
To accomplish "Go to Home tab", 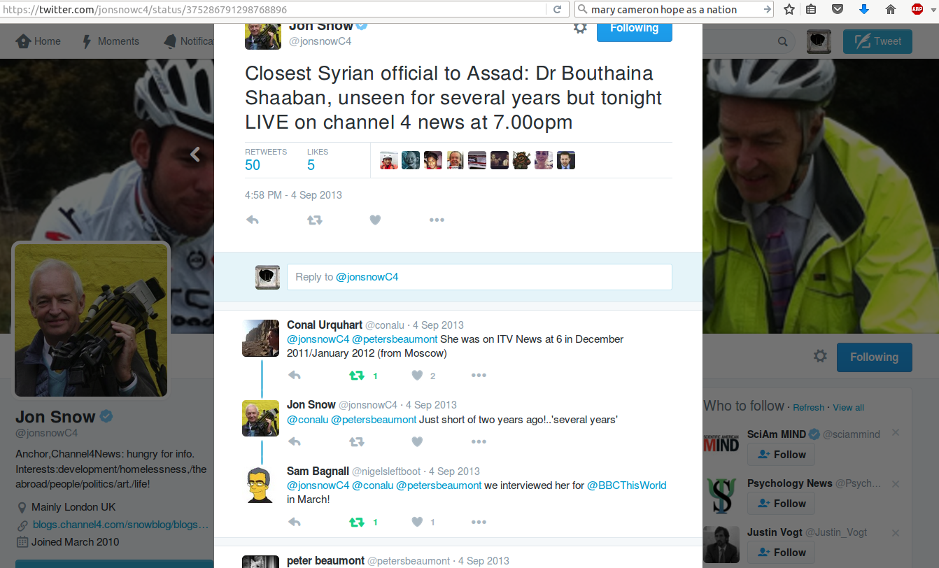I will pos(38,41).
